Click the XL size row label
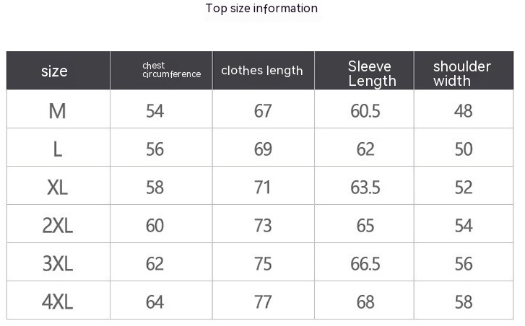This screenshot has width=525, height=326. point(57,188)
